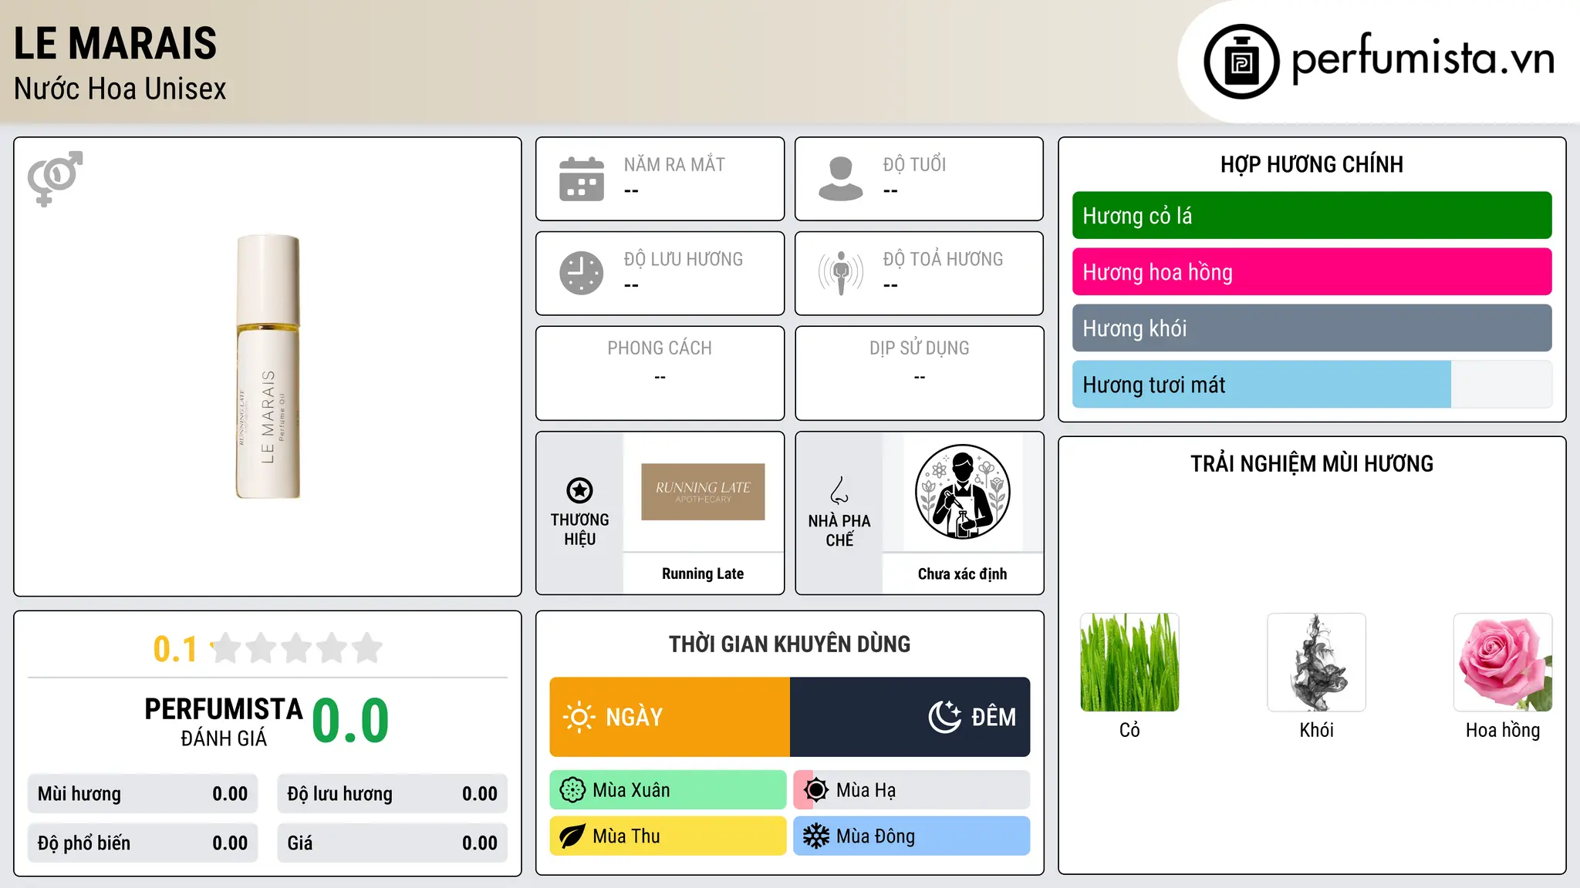Image resolution: width=1580 pixels, height=888 pixels.
Task: Click the perfumista perfume bottle logo icon
Action: click(1241, 62)
